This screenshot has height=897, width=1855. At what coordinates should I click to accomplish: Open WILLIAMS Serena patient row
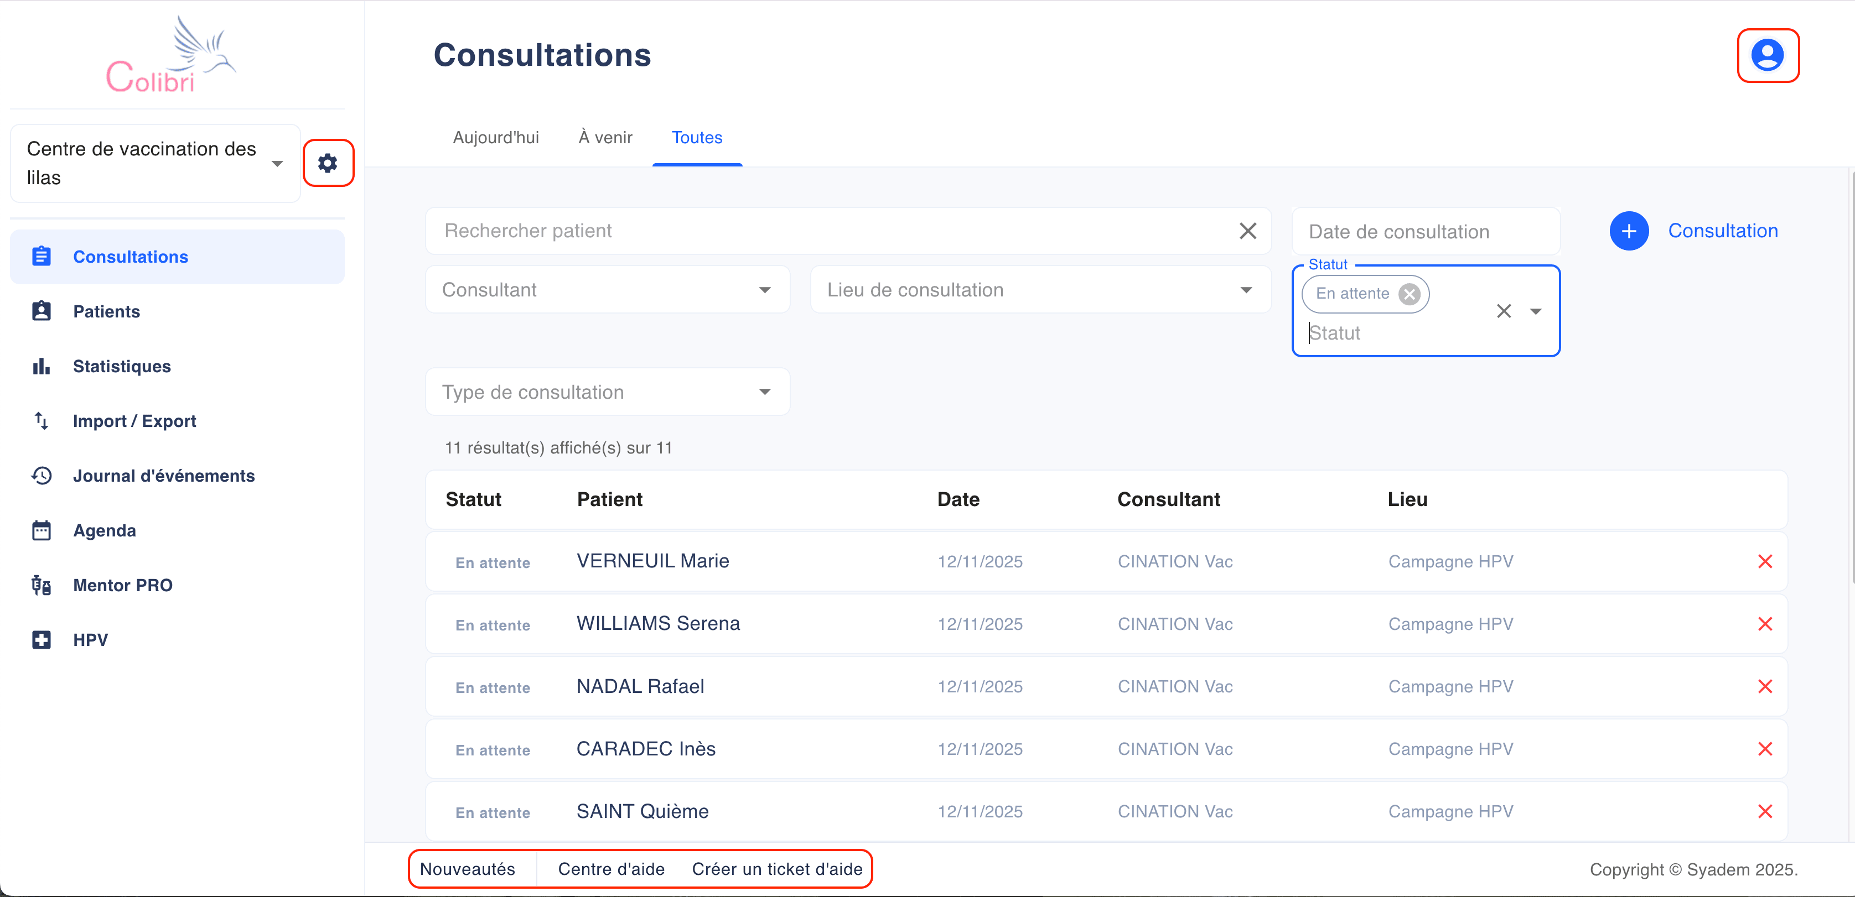pos(1106,624)
